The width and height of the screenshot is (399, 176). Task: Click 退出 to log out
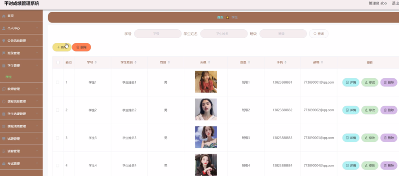point(395,3)
